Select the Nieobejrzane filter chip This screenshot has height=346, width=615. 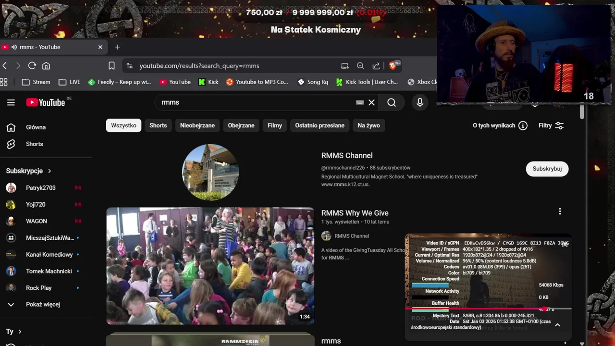(197, 125)
